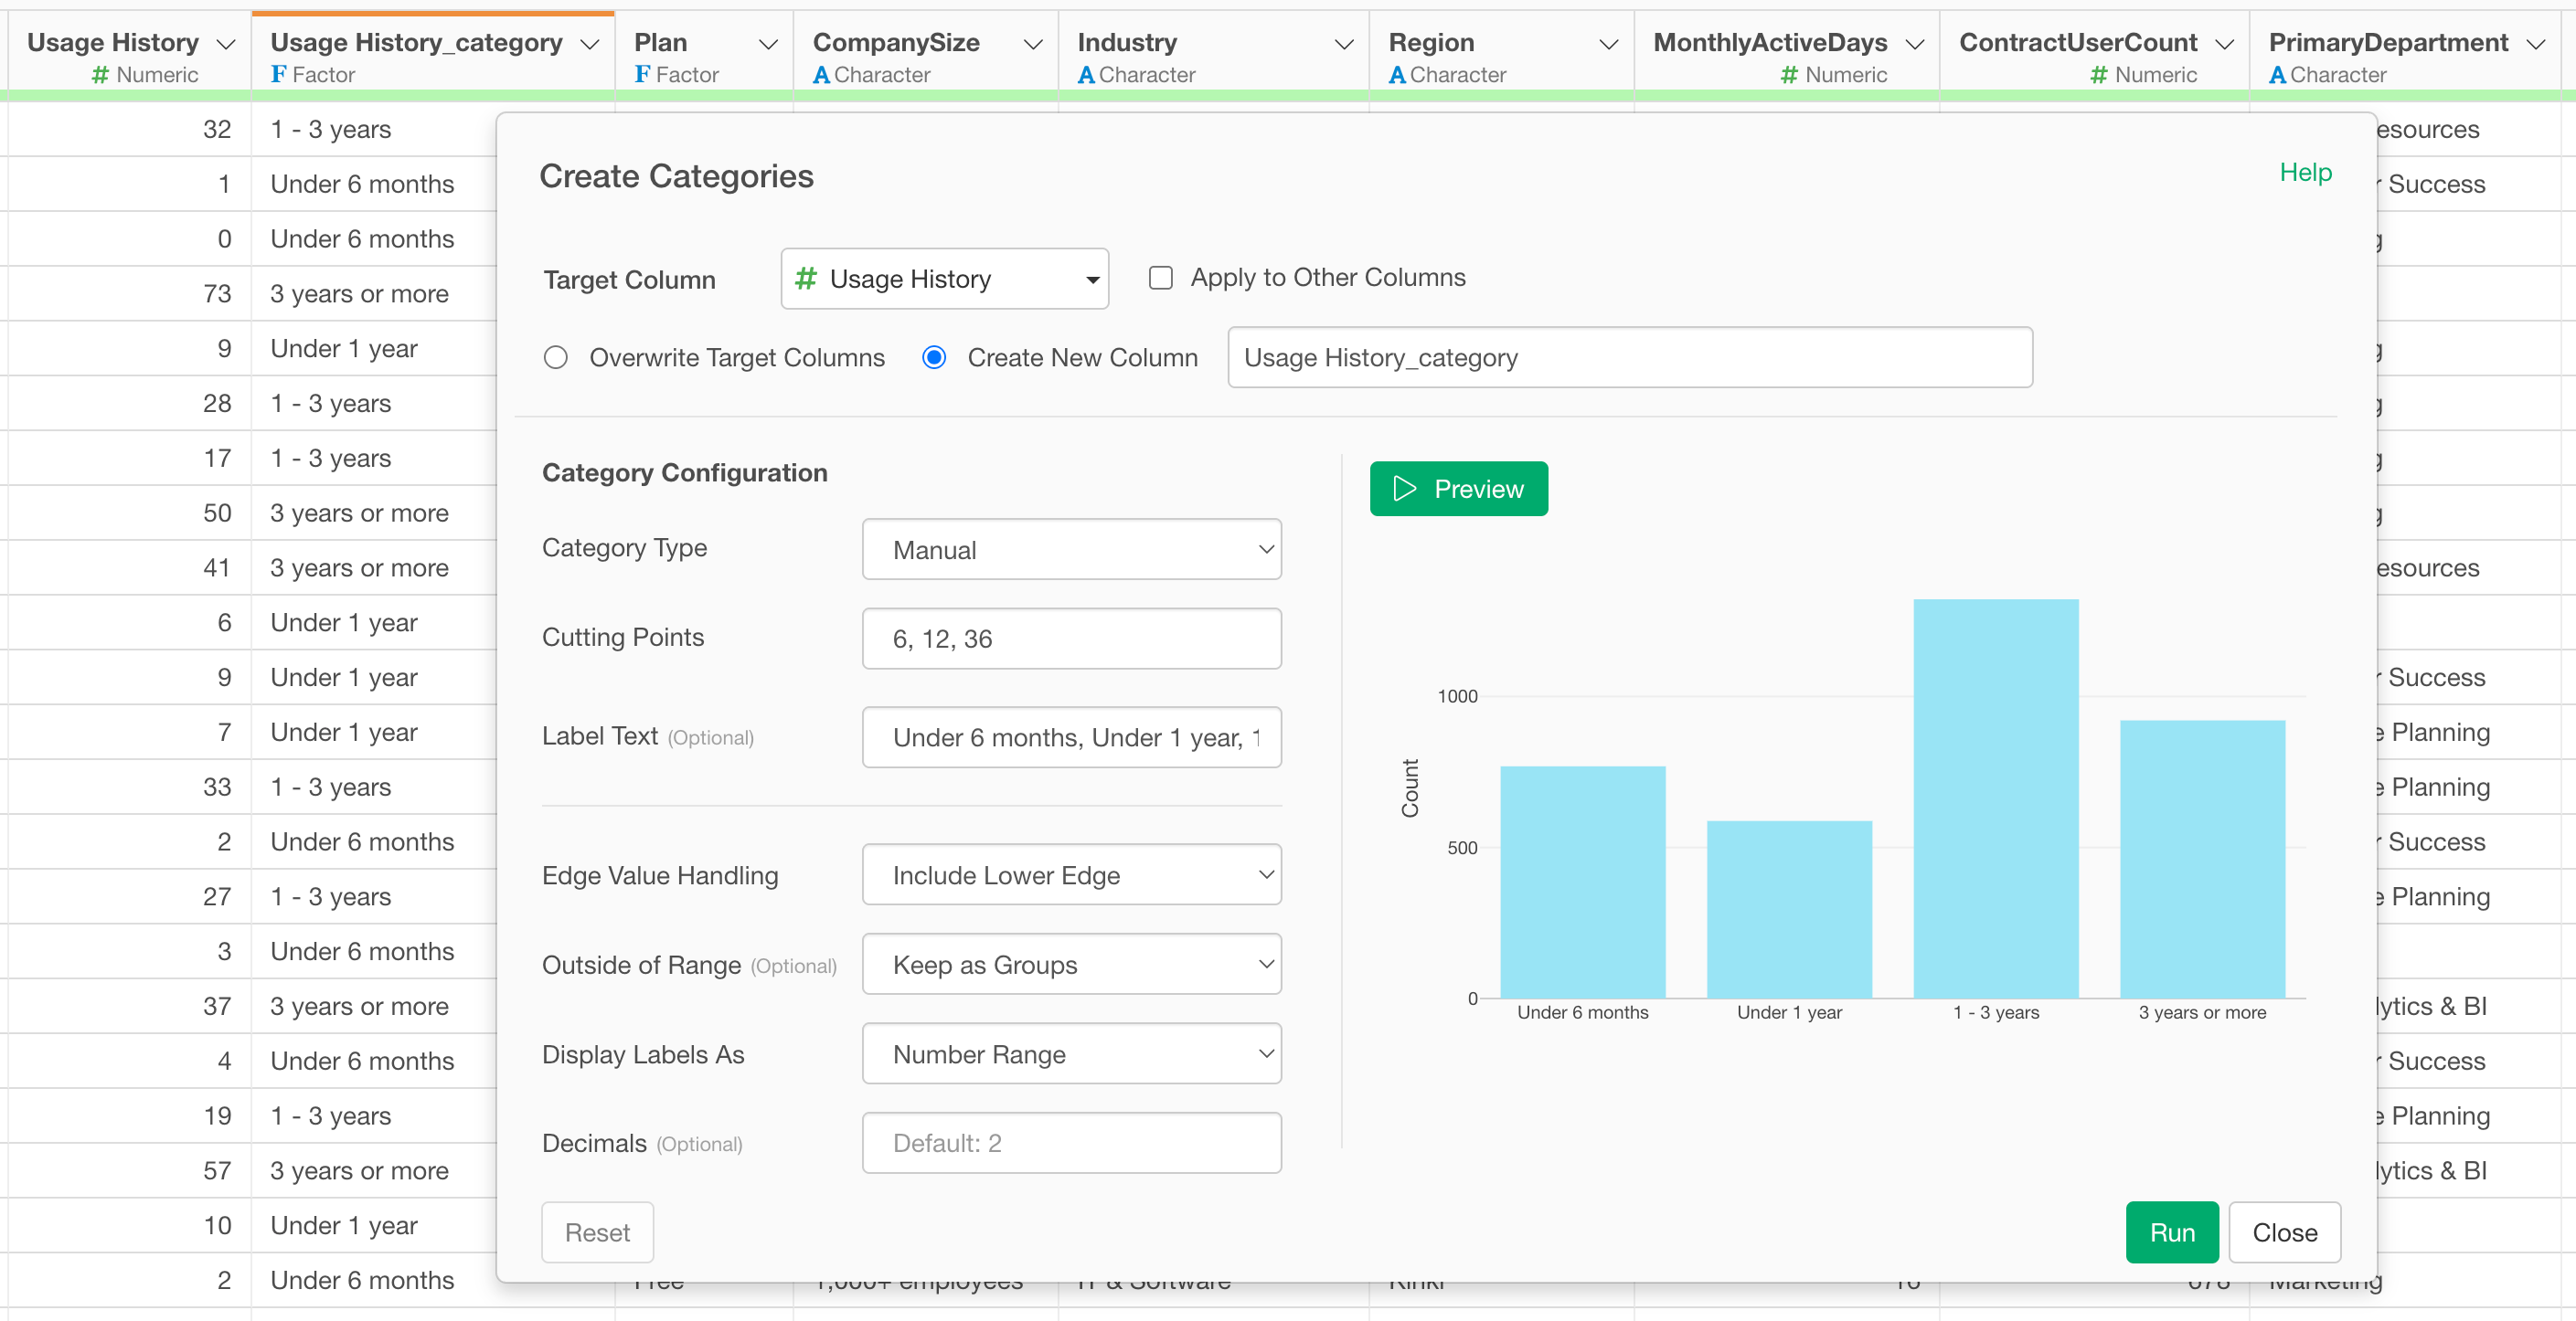Open the Region column menu chevron
The image size is (2576, 1321).
1608,44
